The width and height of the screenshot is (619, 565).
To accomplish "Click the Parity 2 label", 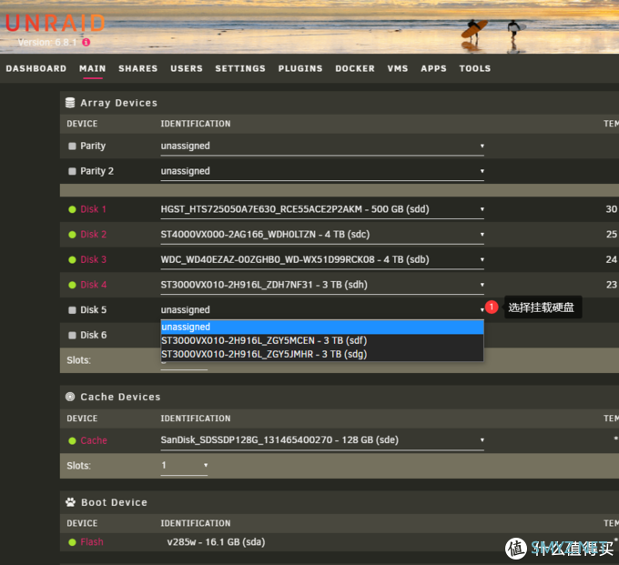I will (96, 171).
